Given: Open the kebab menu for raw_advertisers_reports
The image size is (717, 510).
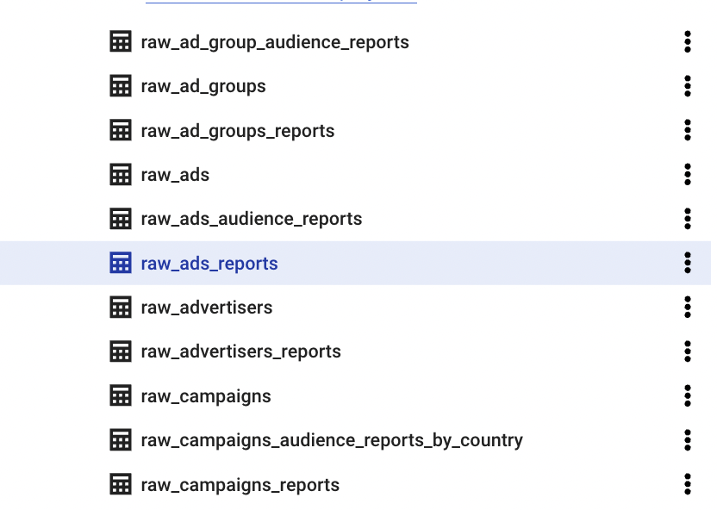Looking at the screenshot, I should pos(688,351).
